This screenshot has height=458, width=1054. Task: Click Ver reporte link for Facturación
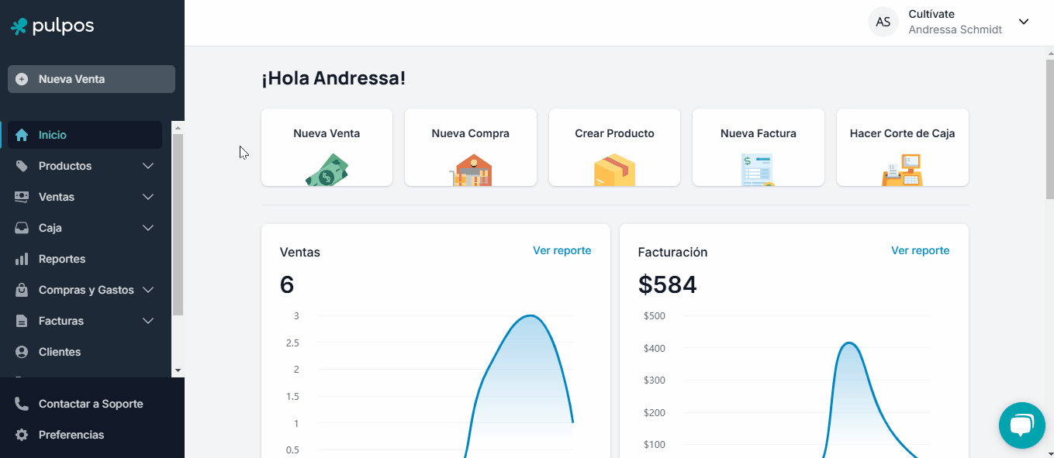click(920, 250)
